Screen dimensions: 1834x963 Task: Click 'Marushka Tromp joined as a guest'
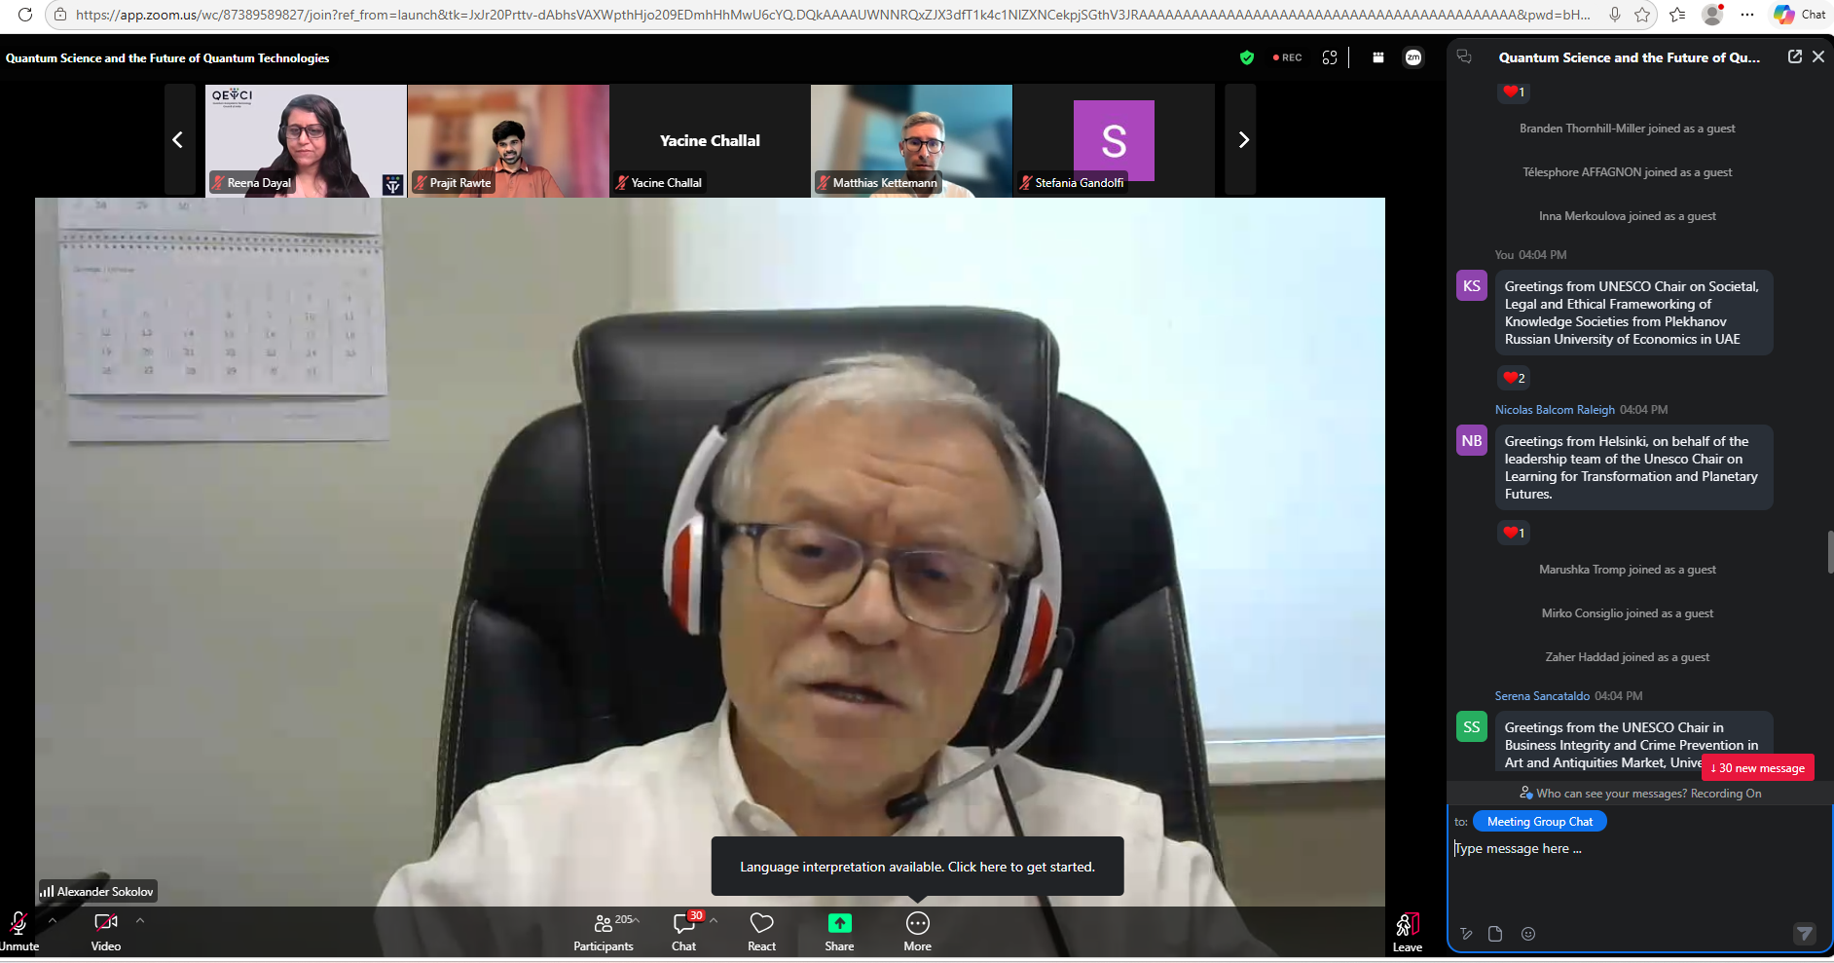click(1628, 570)
